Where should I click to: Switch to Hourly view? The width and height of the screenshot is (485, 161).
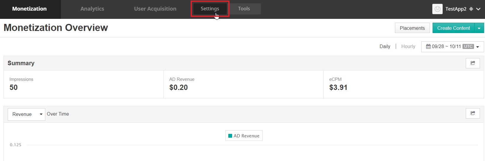pyautogui.click(x=408, y=46)
